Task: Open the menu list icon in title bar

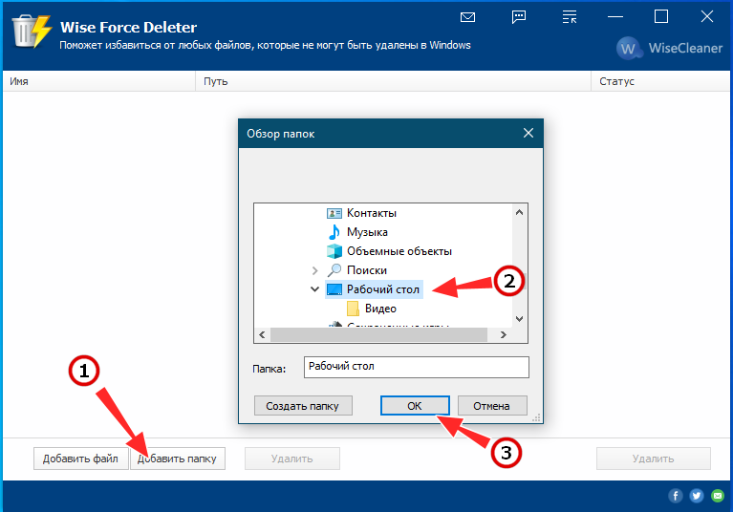Action: (570, 17)
